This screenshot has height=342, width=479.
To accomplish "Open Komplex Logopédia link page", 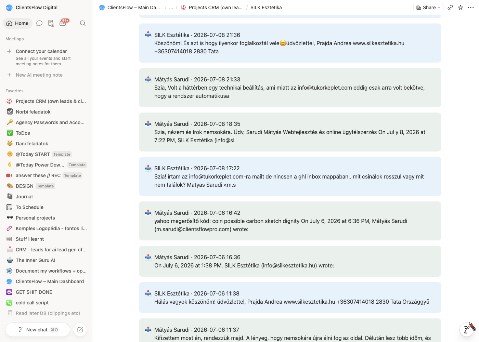I will tap(47, 228).
